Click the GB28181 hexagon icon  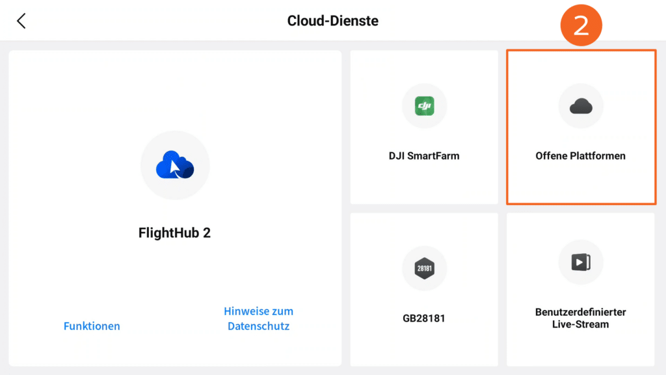424,268
